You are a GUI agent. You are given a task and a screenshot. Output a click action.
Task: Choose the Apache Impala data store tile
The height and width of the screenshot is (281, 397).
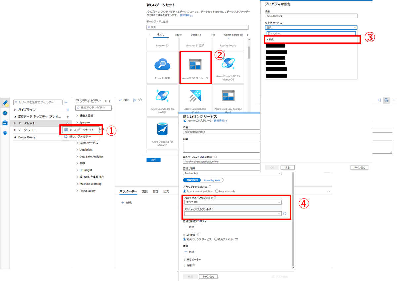coord(228,44)
